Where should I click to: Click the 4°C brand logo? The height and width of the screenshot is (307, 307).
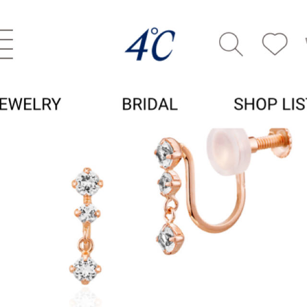(x=150, y=44)
